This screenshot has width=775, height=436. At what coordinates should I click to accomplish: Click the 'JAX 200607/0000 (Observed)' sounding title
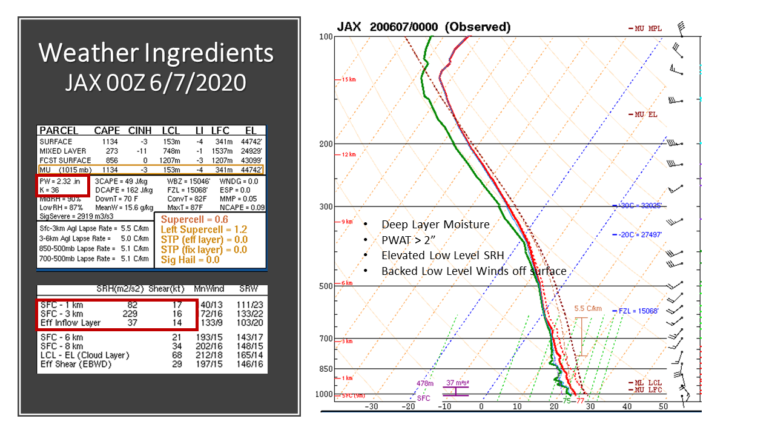423,27
